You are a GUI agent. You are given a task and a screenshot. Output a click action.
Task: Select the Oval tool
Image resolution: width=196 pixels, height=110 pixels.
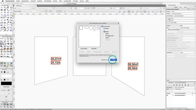pos(11,13)
